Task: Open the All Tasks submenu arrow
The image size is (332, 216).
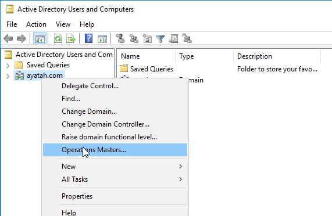Action: [x=180, y=179]
